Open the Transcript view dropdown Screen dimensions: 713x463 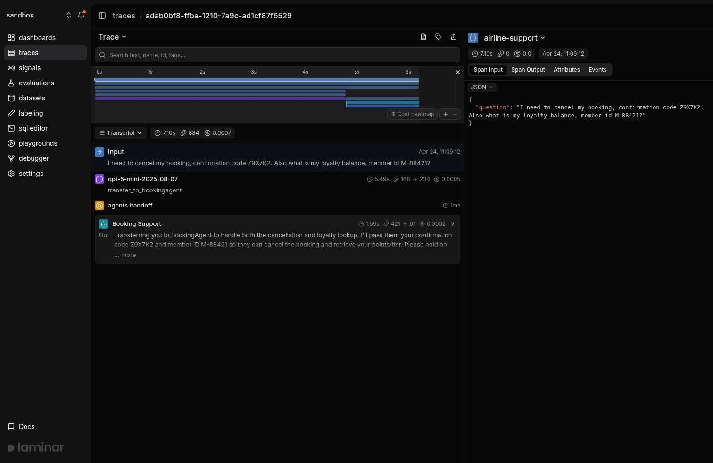click(121, 133)
